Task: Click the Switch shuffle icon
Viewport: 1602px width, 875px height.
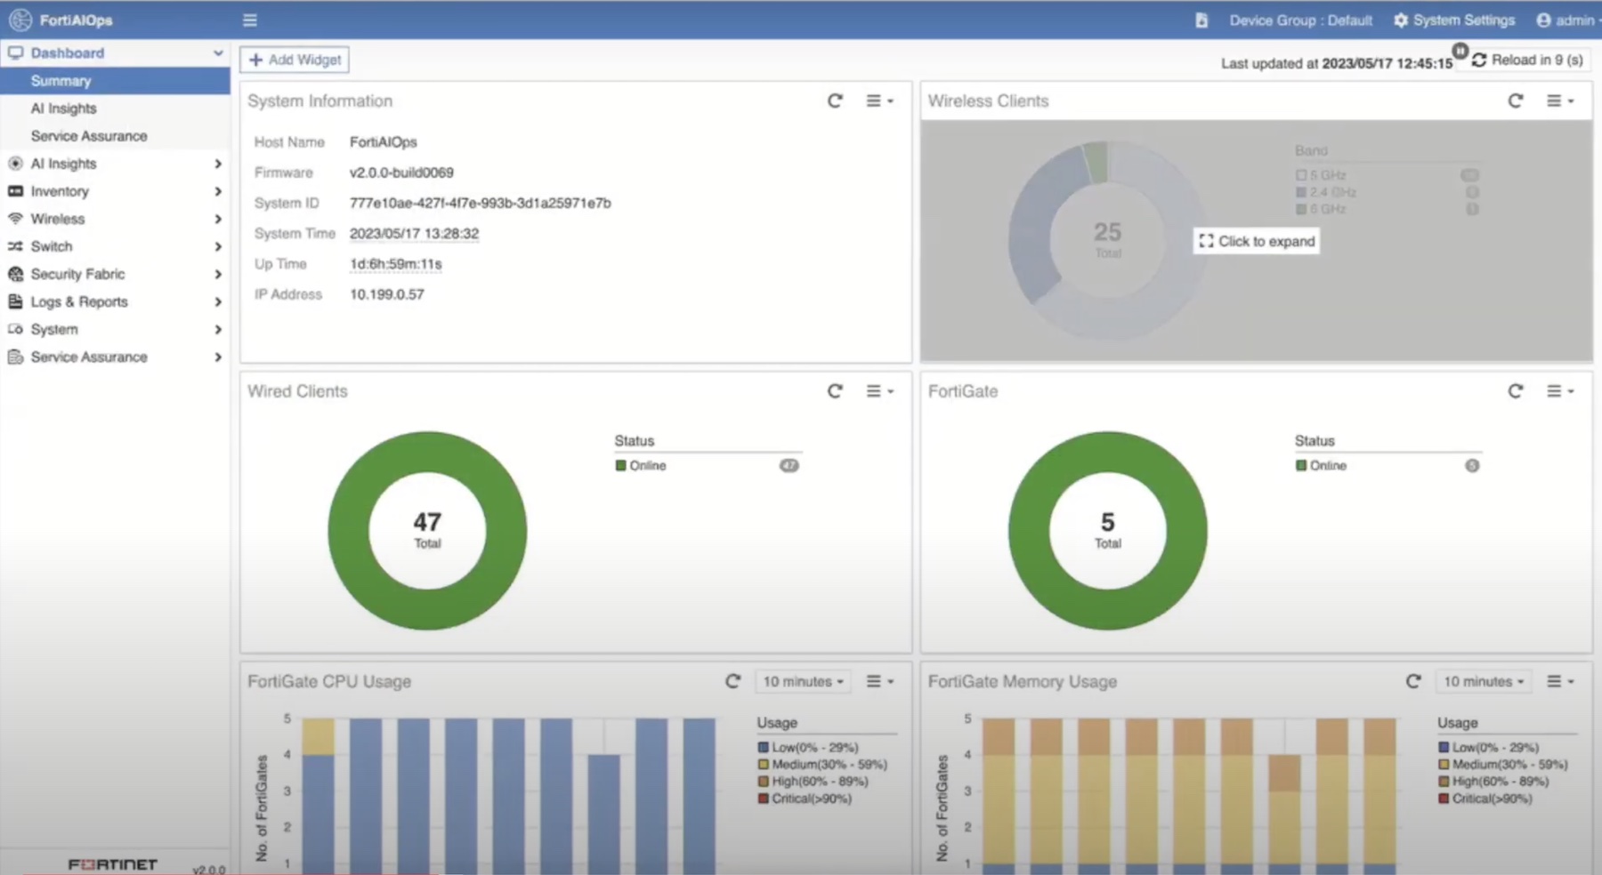Action: click(15, 246)
